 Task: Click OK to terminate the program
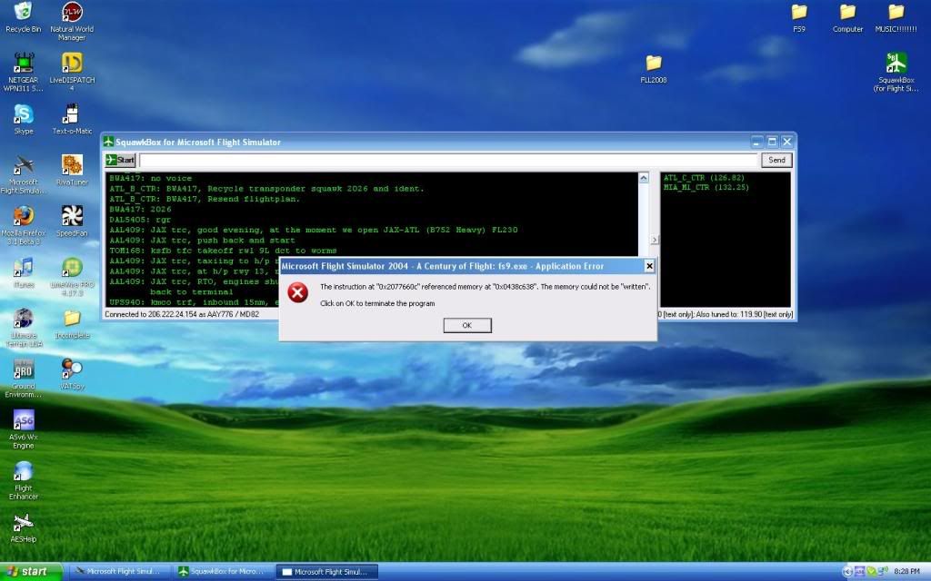(466, 325)
